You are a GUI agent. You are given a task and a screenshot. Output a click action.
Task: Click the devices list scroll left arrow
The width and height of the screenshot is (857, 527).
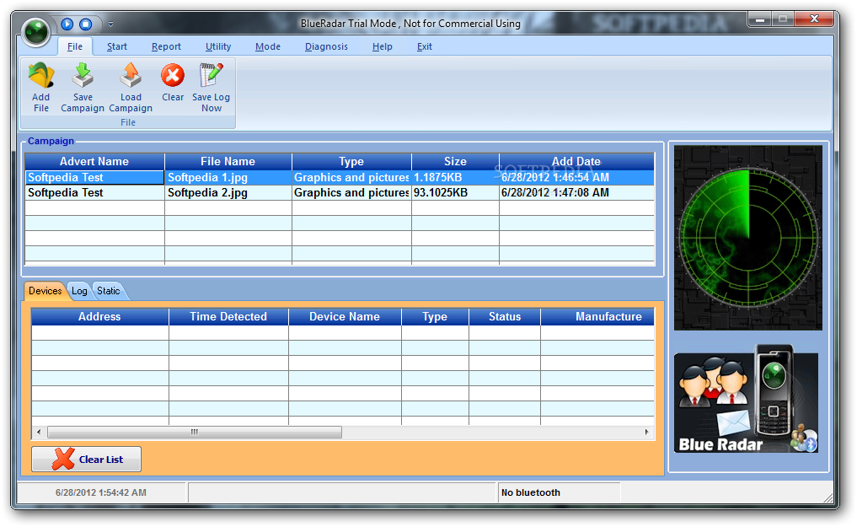click(x=38, y=432)
